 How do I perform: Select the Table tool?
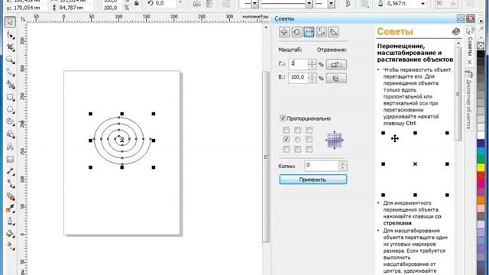(10, 159)
